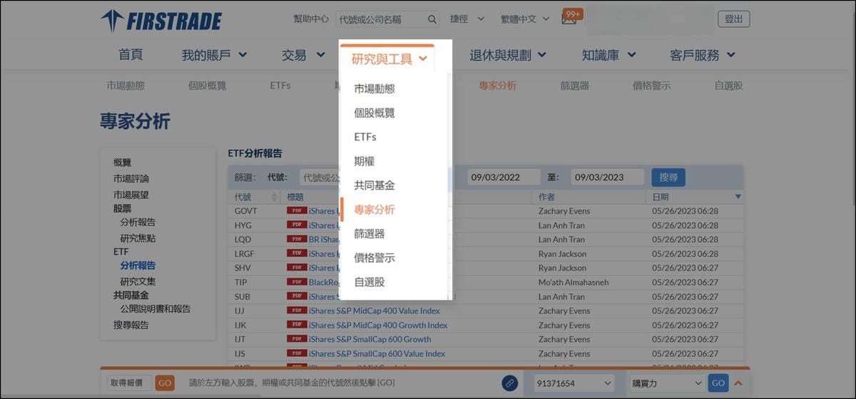The width and height of the screenshot is (856, 399).
Task: Select 共同基金 in dropdown menu
Action: (x=374, y=186)
